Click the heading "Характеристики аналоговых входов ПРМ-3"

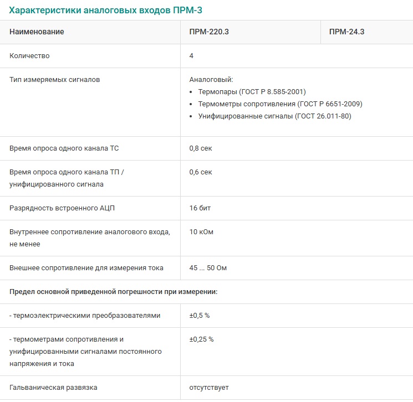pos(110,11)
